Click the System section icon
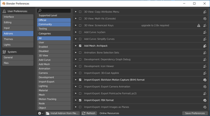The width and height of the screenshot is (210, 116). pyautogui.click(x=4, y=52)
